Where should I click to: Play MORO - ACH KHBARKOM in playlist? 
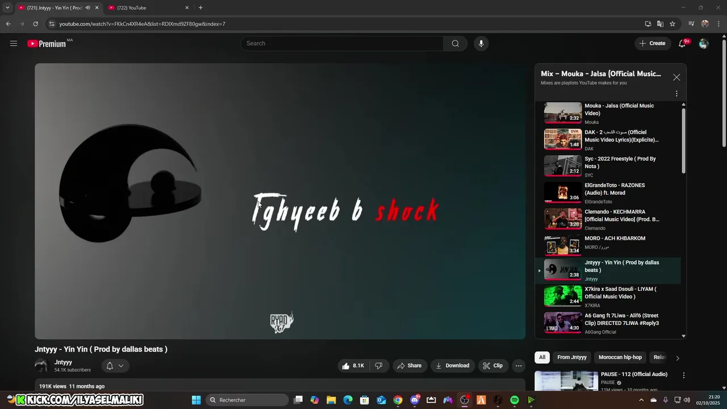(608, 245)
